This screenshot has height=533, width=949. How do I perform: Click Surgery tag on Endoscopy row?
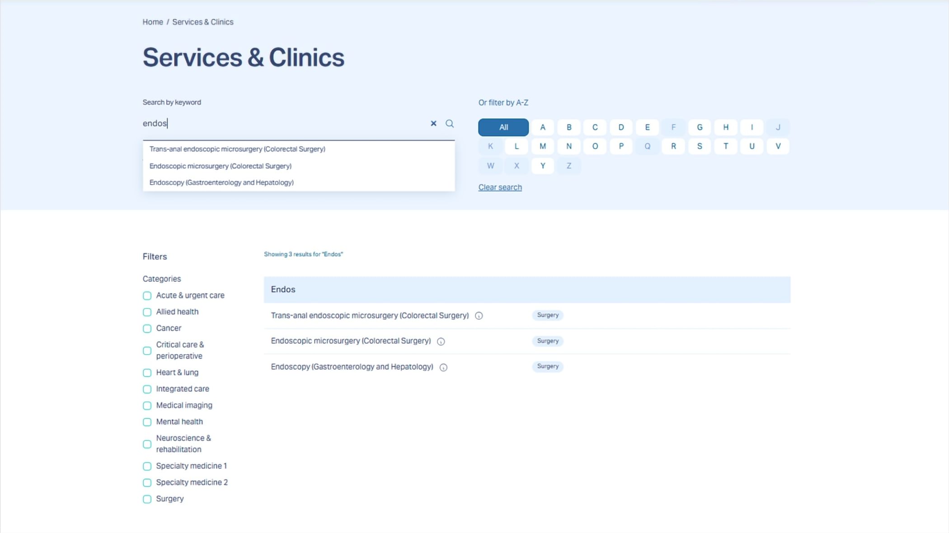[547, 366]
